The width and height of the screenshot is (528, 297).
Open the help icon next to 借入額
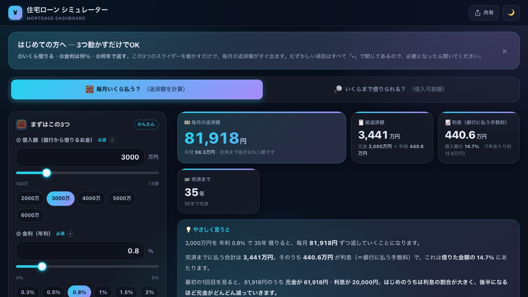(112, 140)
